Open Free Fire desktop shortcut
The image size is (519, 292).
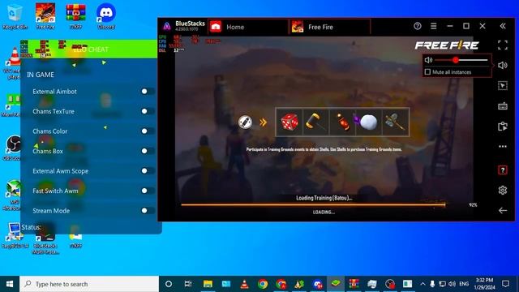pyautogui.click(x=45, y=16)
